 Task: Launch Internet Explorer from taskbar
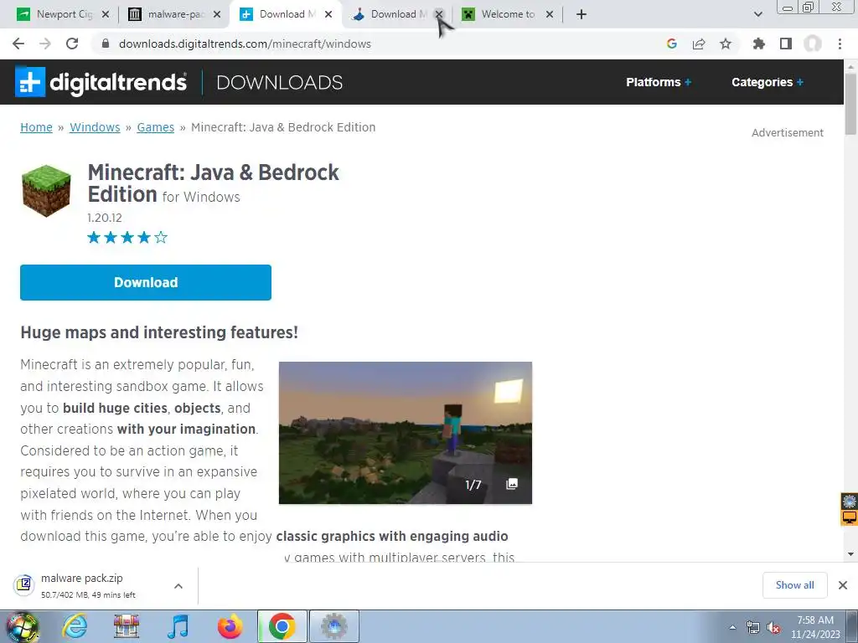[74, 626]
